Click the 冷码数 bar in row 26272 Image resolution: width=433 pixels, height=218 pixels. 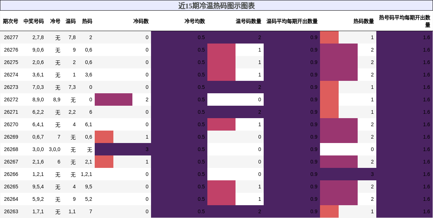pos(113,99)
